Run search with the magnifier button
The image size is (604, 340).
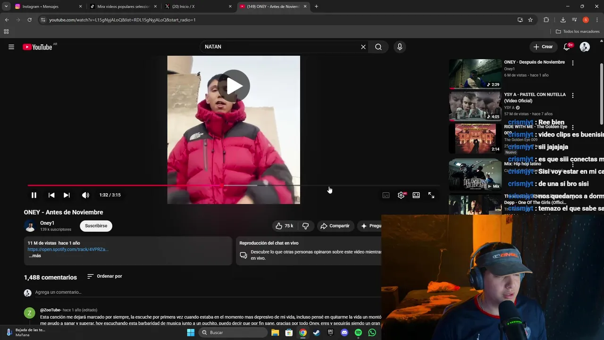pyautogui.click(x=378, y=47)
